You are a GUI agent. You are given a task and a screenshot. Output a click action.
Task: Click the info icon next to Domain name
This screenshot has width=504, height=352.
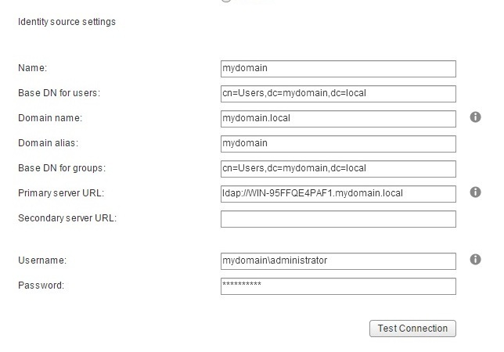pyautogui.click(x=475, y=117)
